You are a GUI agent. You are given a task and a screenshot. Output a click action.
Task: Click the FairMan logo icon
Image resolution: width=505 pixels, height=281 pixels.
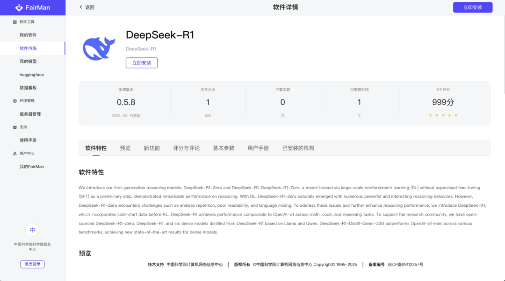[19, 7]
